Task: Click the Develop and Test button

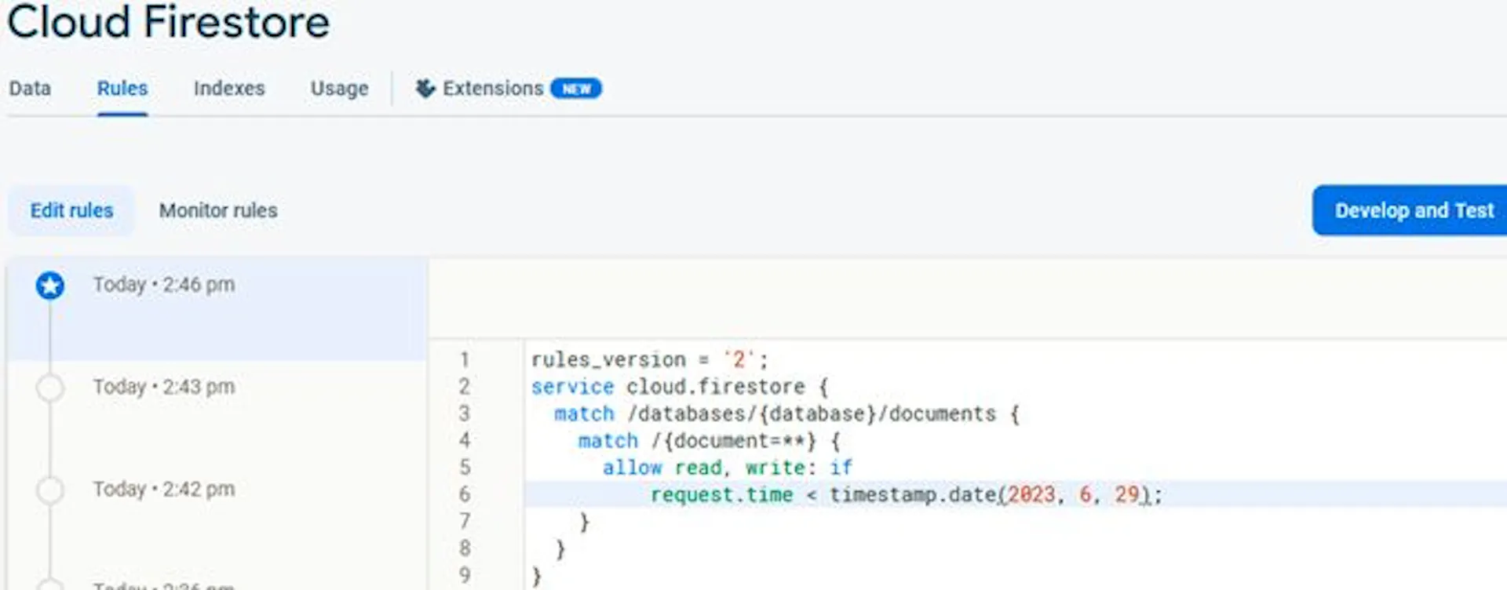Action: click(1410, 210)
